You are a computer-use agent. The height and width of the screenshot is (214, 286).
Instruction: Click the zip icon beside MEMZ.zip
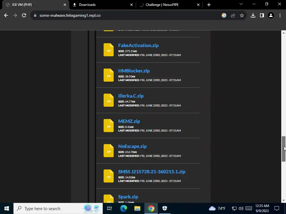pos(109,125)
